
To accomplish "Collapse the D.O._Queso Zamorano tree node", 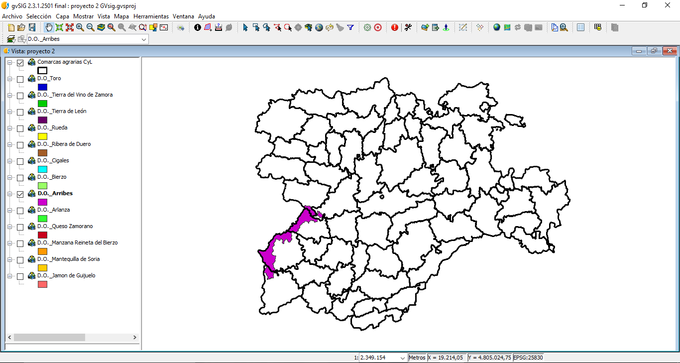I will pyautogui.click(x=9, y=227).
